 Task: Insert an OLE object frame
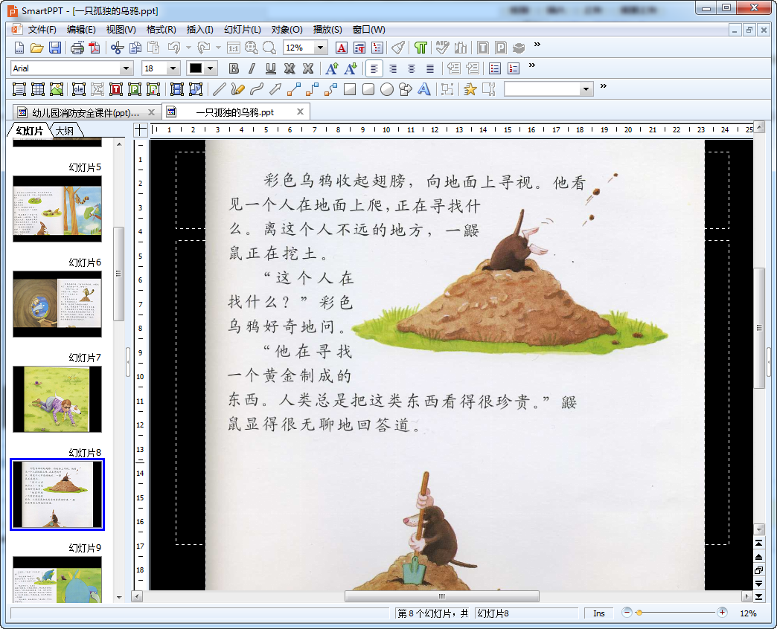pyautogui.click(x=79, y=89)
